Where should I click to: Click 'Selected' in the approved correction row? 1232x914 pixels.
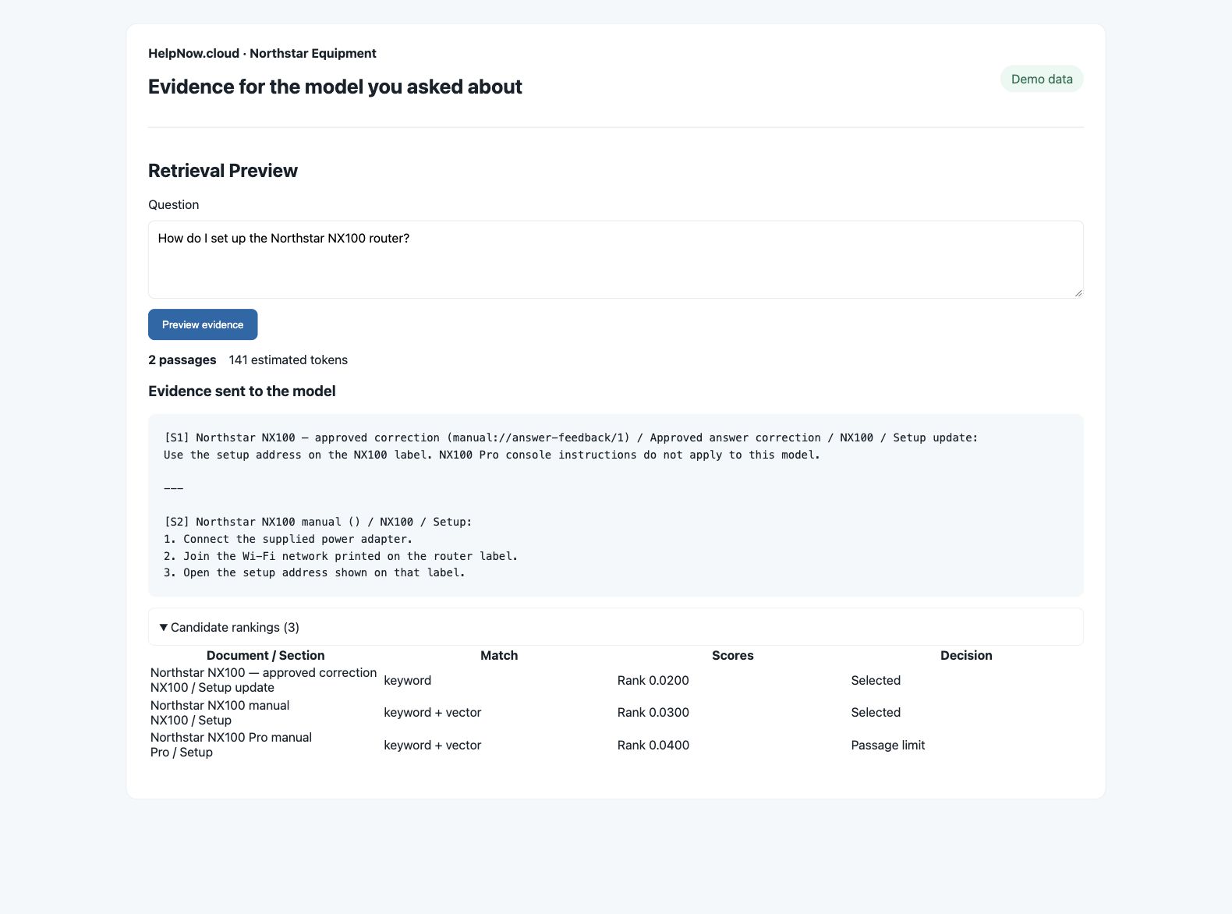coord(876,680)
